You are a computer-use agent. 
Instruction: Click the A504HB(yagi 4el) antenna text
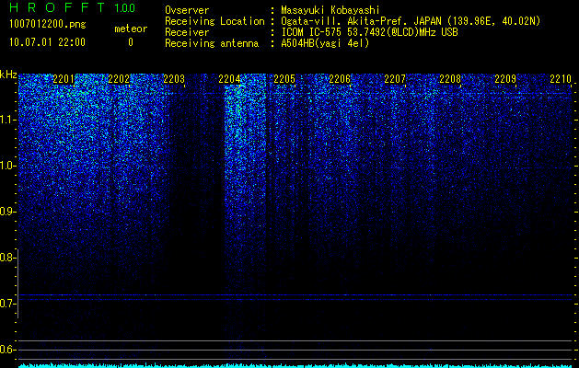pos(325,43)
